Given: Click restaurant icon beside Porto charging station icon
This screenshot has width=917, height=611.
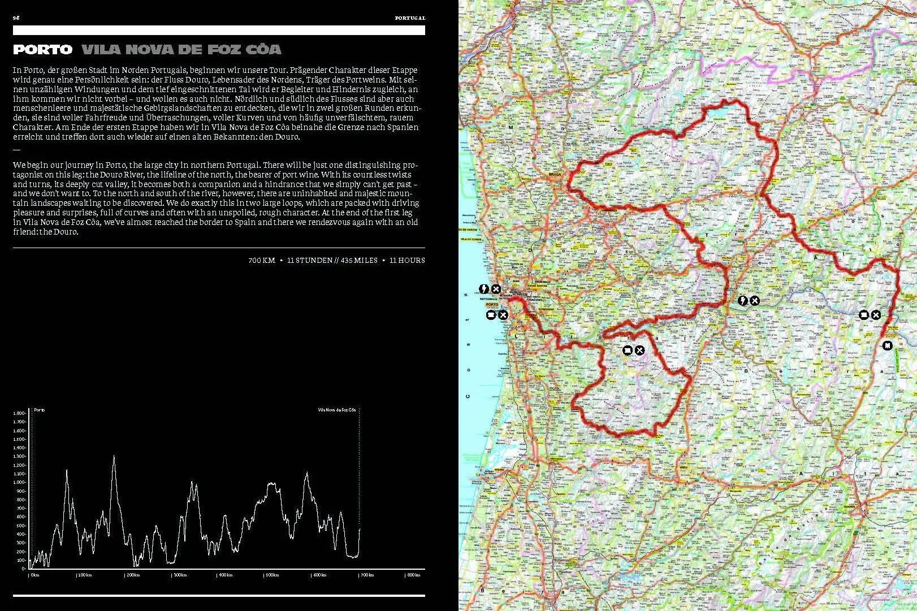Looking at the screenshot, I should [x=496, y=289].
